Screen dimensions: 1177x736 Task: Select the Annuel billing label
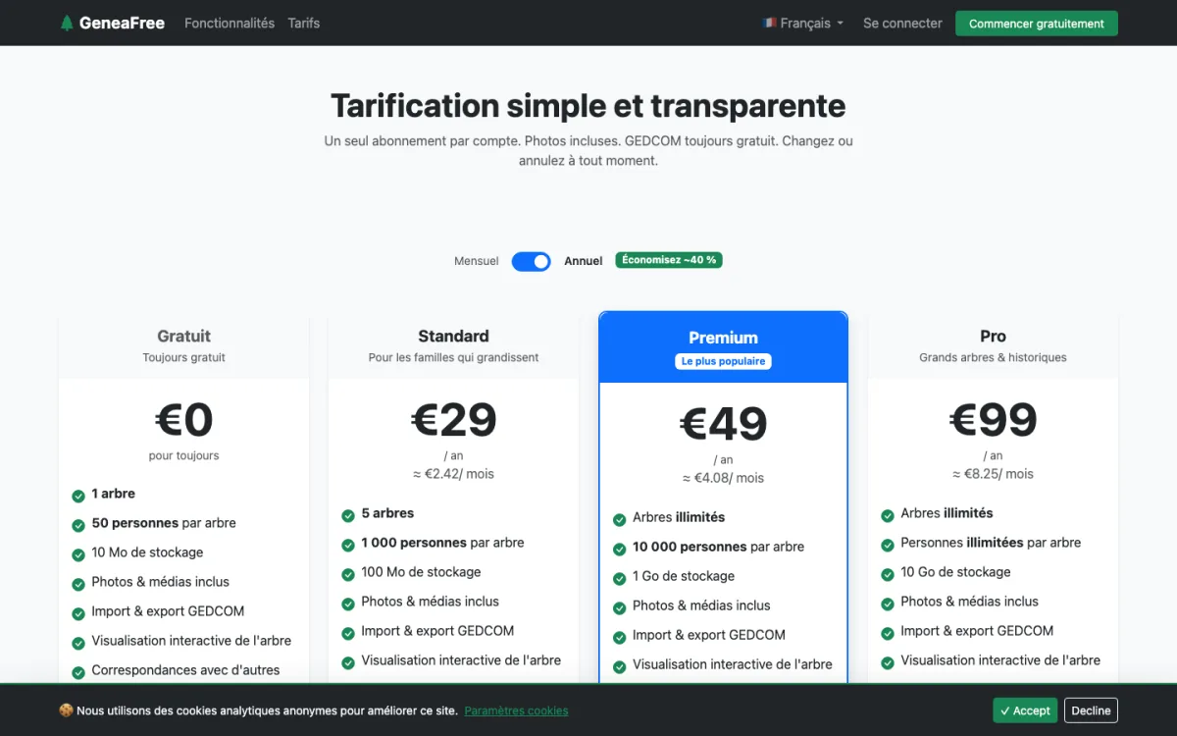click(x=584, y=261)
